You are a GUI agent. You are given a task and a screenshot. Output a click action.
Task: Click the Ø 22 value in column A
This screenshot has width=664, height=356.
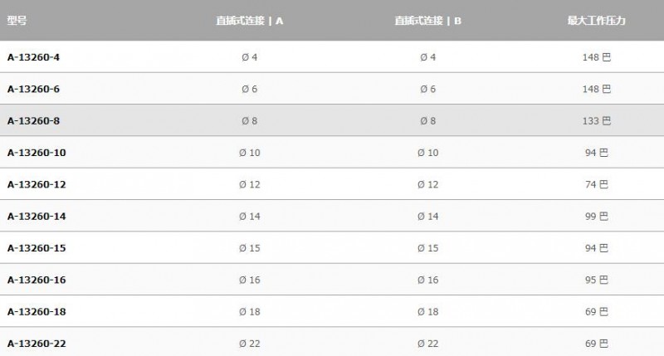click(x=250, y=344)
